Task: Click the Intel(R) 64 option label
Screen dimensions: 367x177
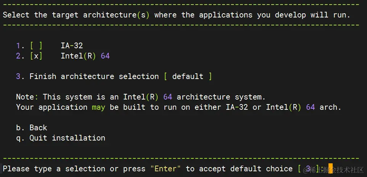Action: tap(85, 56)
